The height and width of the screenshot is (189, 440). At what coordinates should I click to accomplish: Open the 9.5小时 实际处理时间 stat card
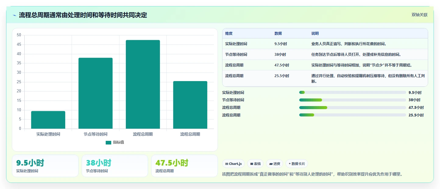click(45, 166)
